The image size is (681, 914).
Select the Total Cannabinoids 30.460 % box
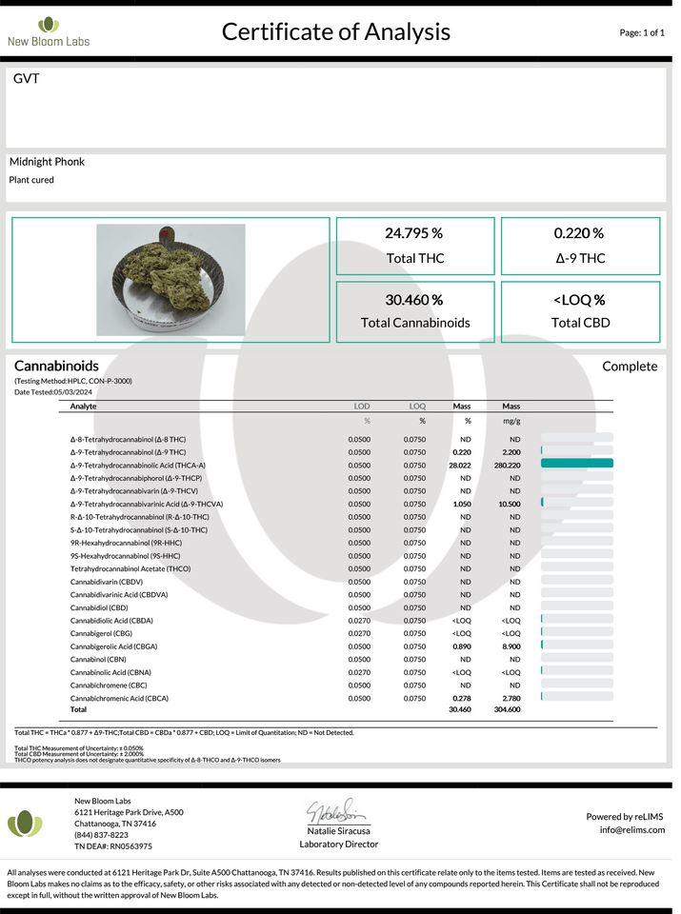[x=414, y=310]
